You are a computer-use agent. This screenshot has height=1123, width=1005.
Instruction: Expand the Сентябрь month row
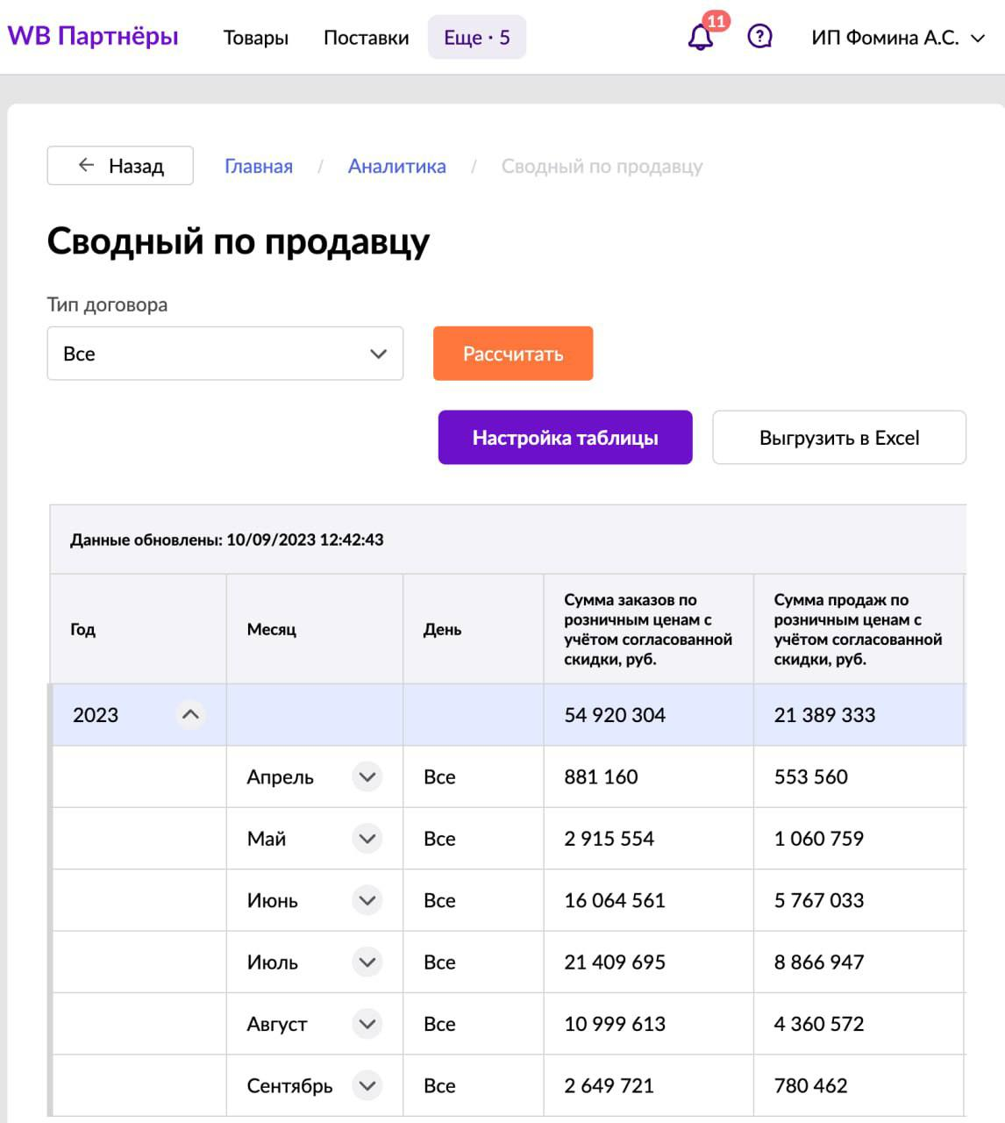tap(367, 1086)
